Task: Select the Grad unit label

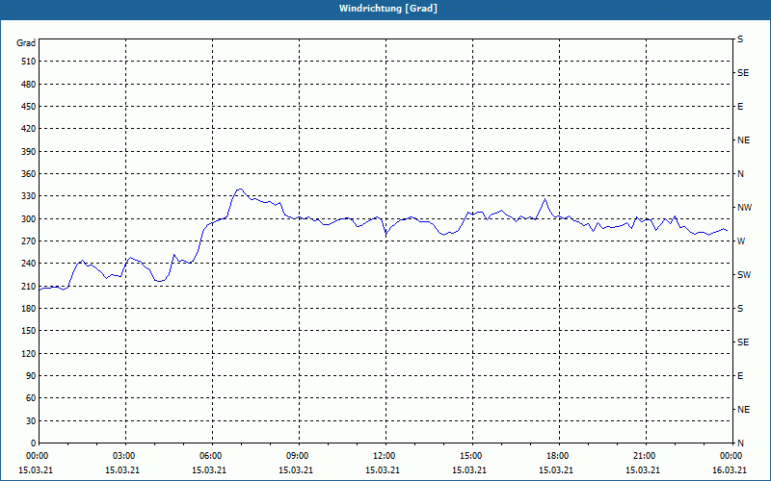Action: pos(26,43)
